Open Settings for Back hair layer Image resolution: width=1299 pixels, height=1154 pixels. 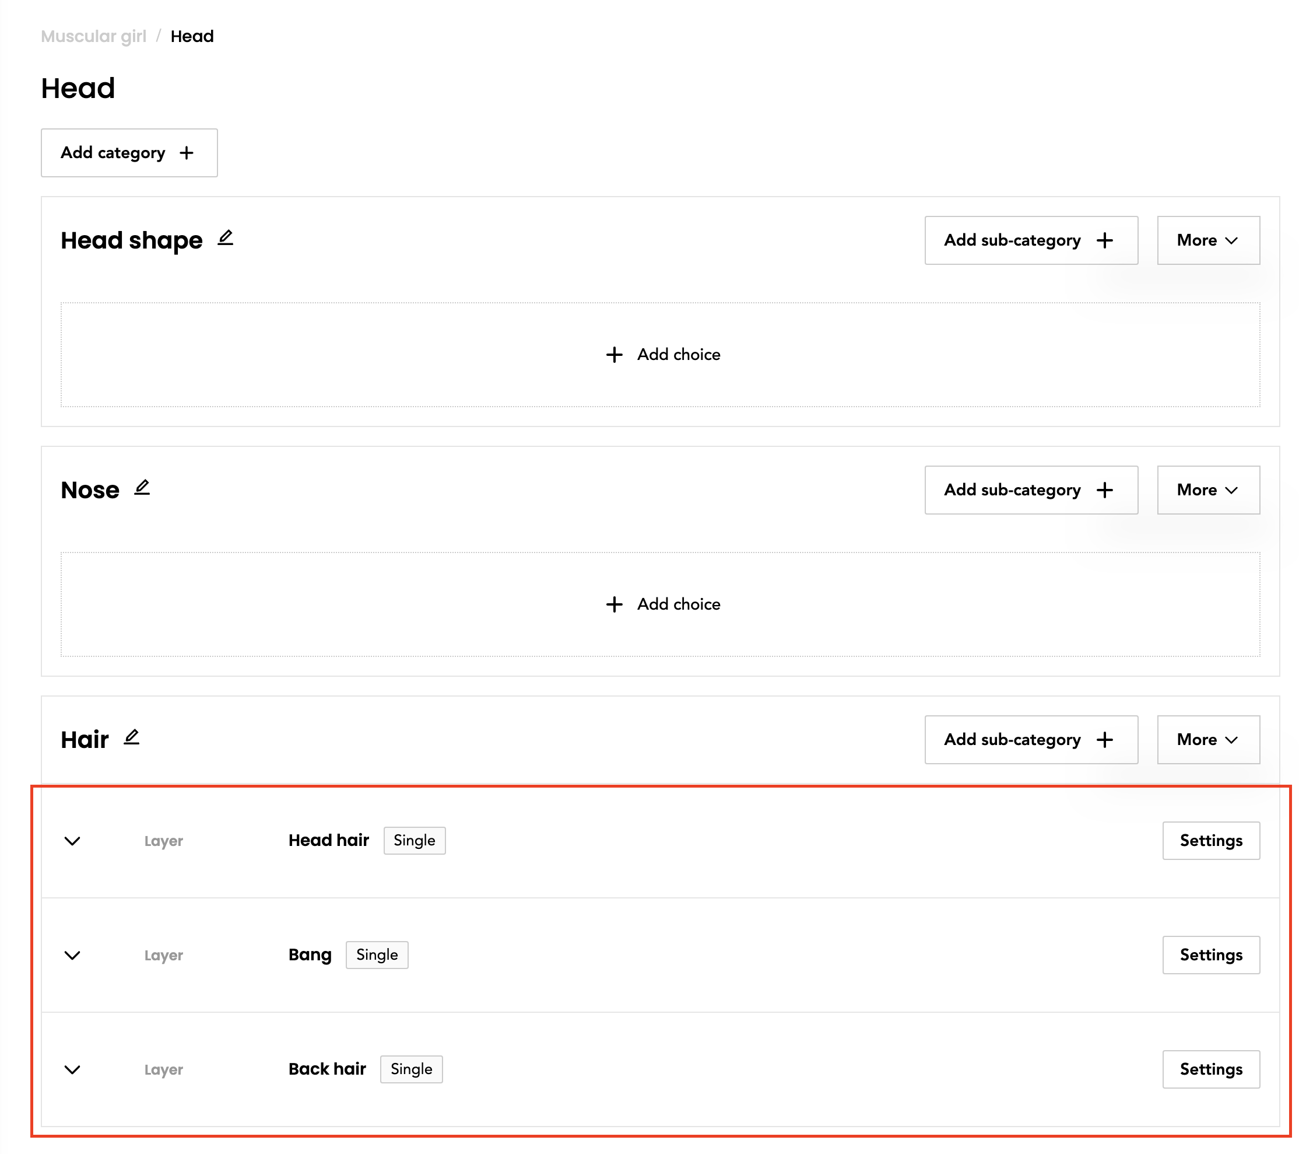[x=1210, y=1069]
